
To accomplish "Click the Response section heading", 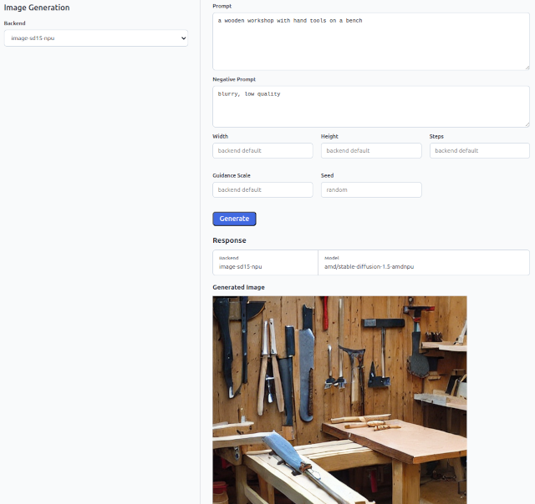I will click(x=229, y=240).
